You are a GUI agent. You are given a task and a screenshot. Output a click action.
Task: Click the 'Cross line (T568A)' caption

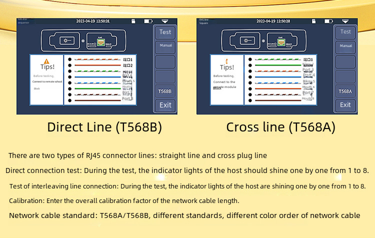281,127
